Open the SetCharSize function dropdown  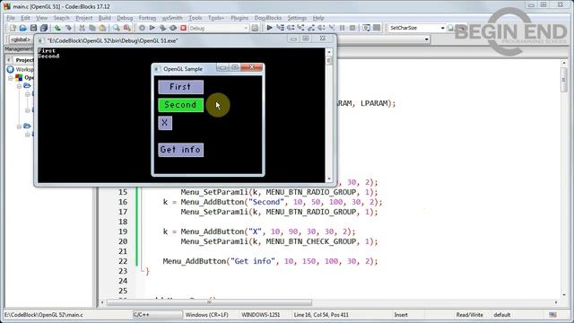coord(442,28)
